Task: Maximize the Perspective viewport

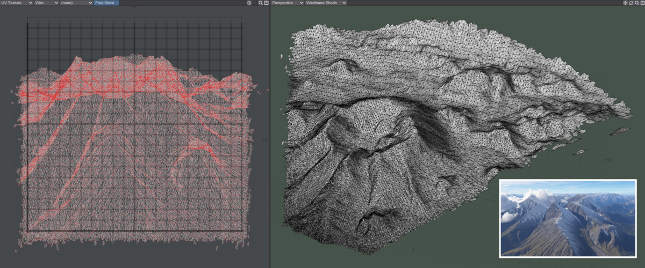Action: 642,3
